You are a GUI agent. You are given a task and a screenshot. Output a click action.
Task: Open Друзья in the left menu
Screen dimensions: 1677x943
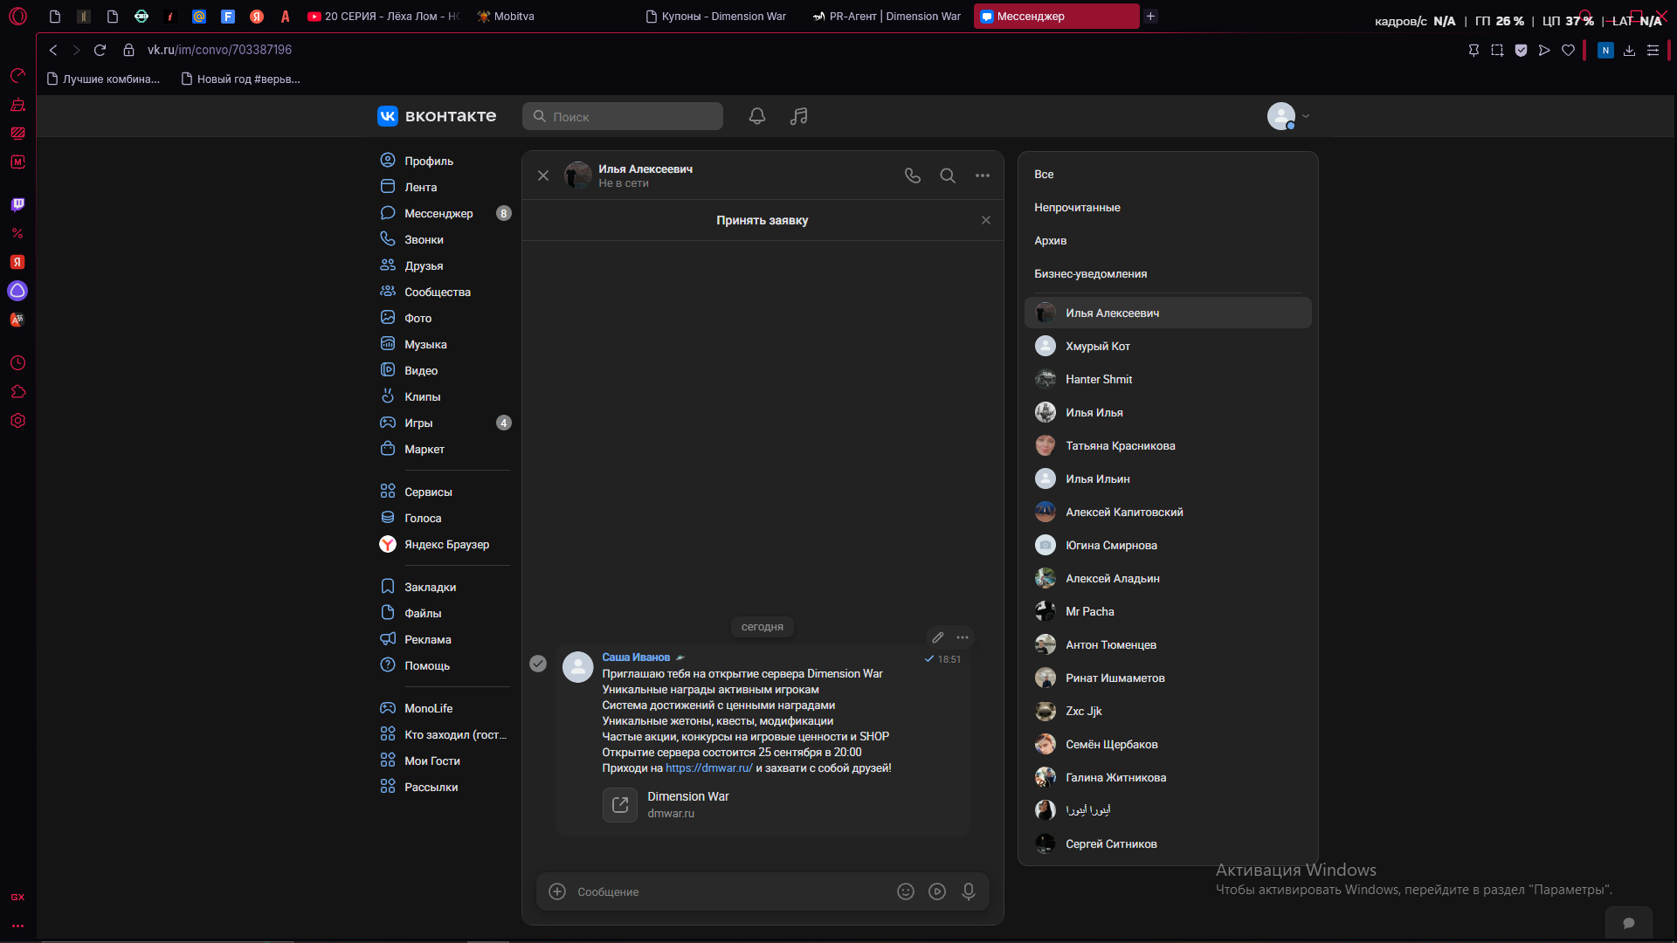click(424, 265)
